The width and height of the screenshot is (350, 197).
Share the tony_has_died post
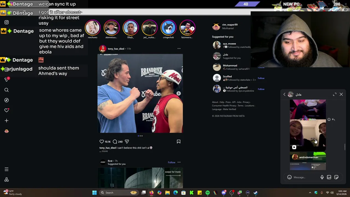pos(127,141)
